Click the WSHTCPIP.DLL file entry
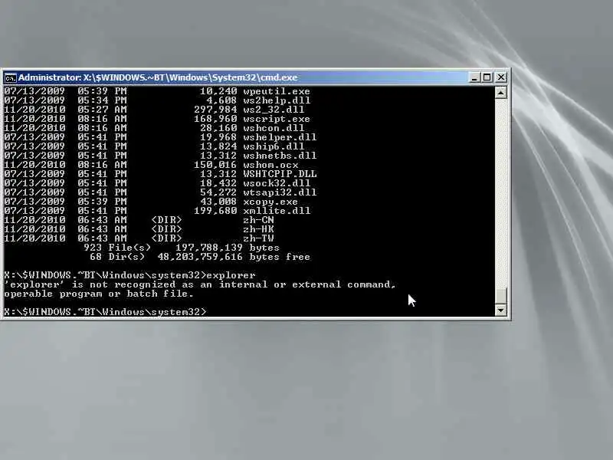 point(280,174)
